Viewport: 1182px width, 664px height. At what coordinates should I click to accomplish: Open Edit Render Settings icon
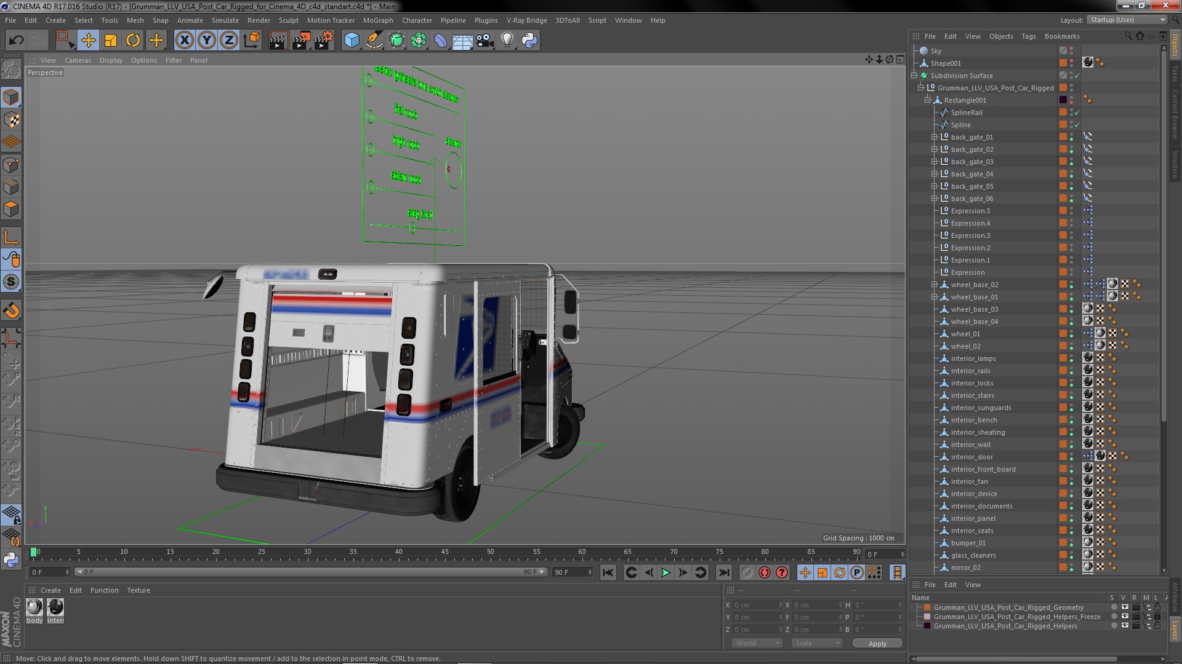coord(324,41)
